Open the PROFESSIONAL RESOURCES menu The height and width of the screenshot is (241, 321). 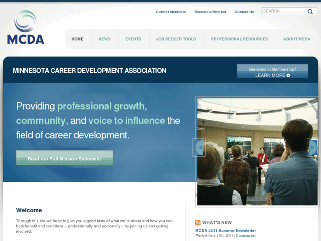point(239,39)
